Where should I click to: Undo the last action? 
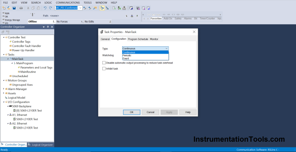point(45,8)
